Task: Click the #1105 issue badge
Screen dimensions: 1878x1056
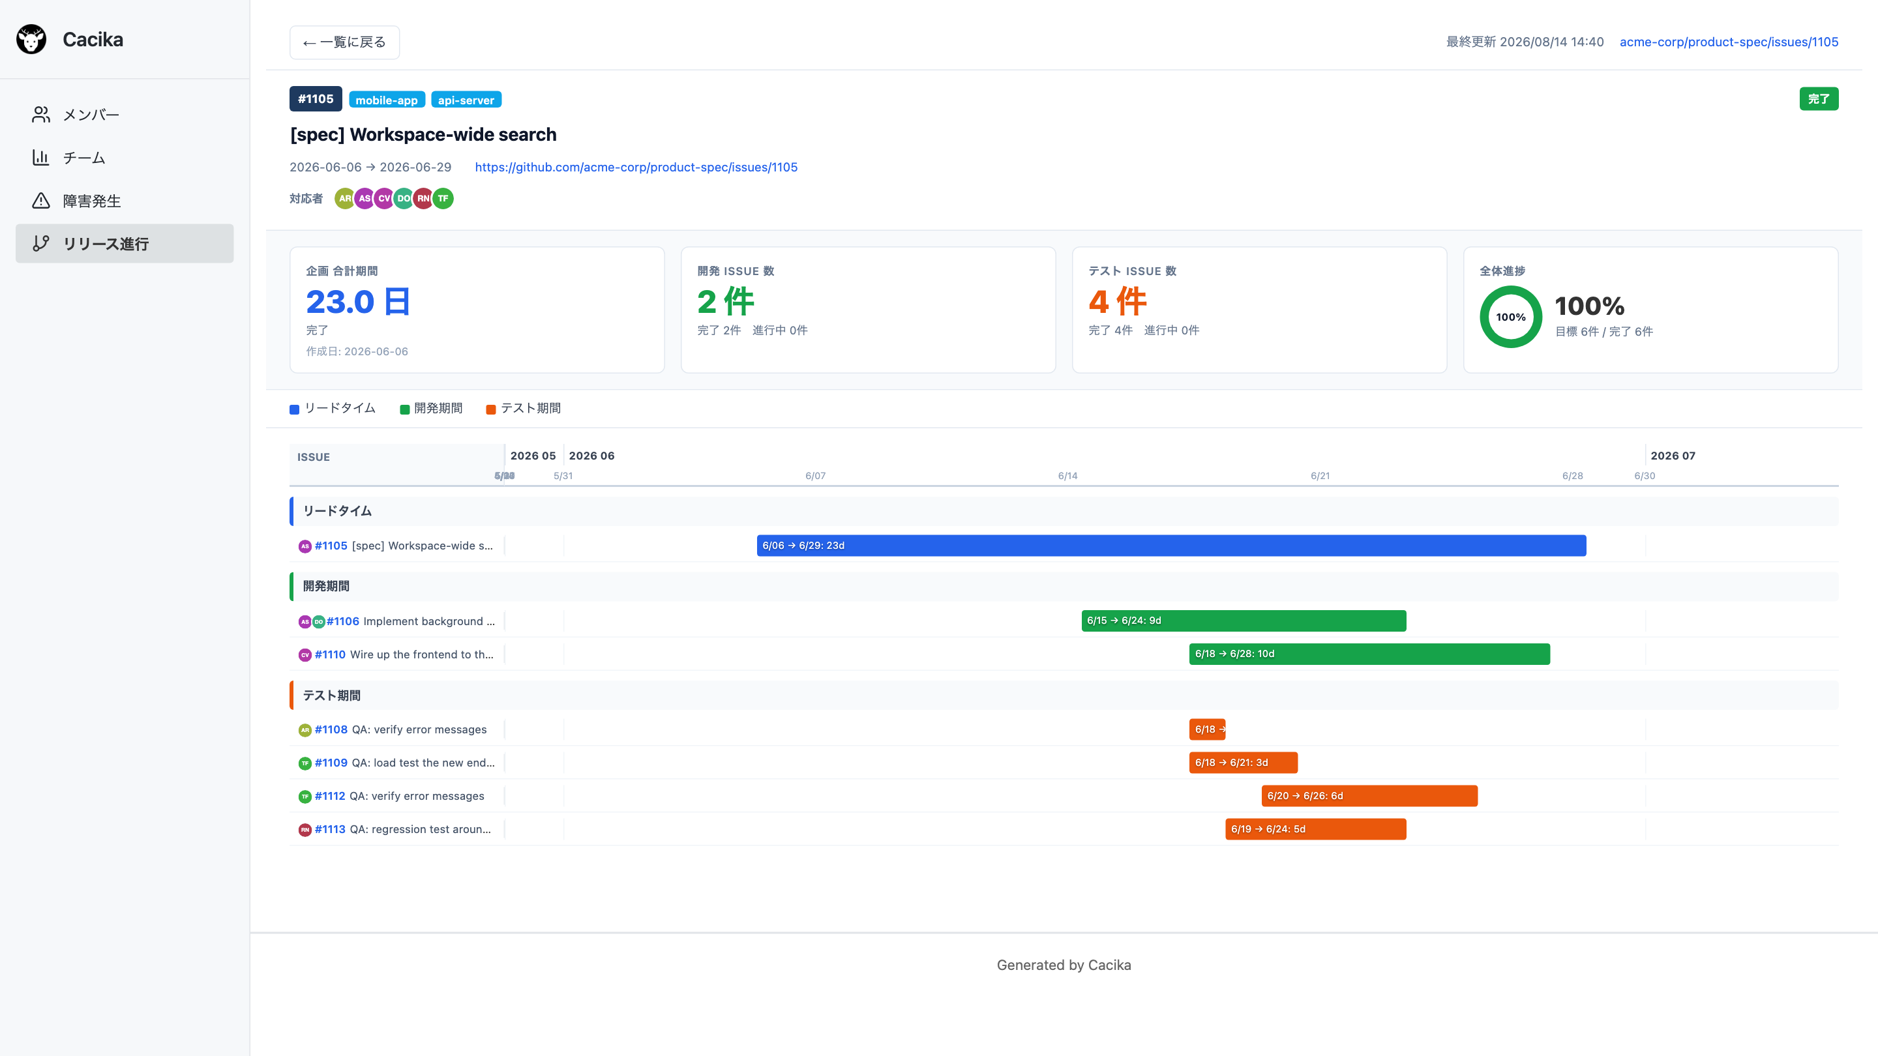Action: (316, 99)
